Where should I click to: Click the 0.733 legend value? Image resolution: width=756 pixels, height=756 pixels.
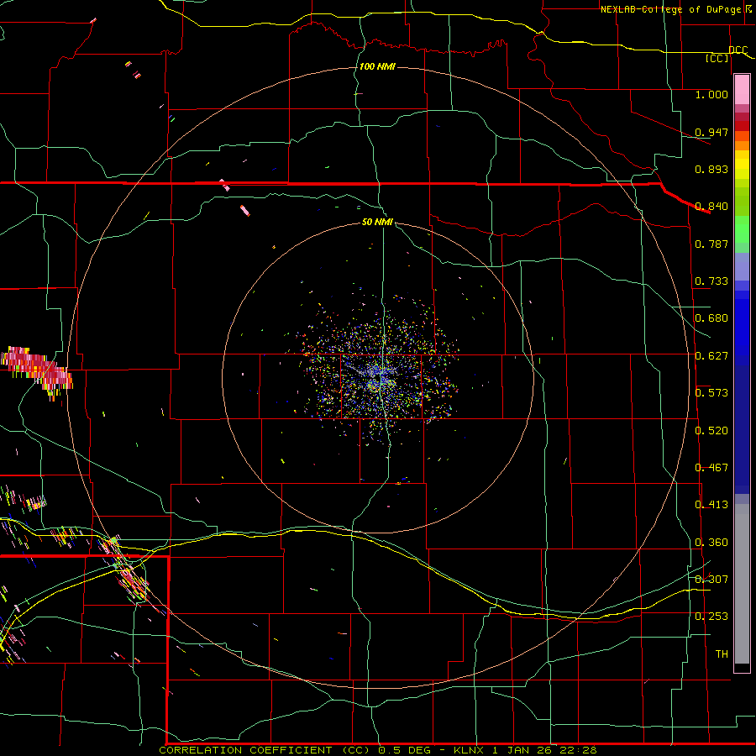click(711, 281)
